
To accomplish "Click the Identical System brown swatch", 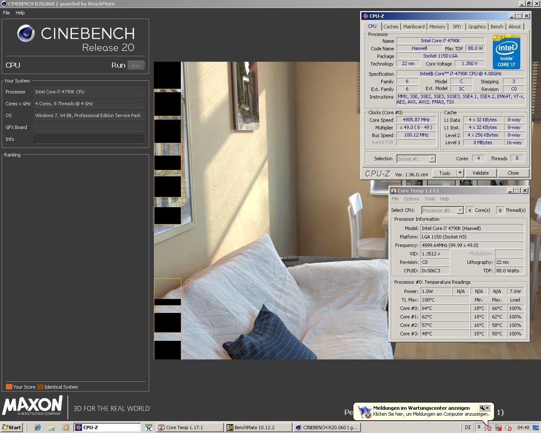I will [x=40, y=387].
